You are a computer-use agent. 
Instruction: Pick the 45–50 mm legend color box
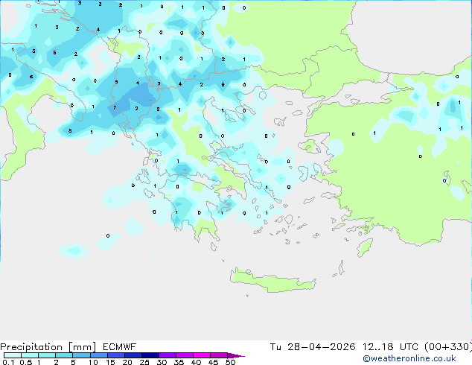[x=219, y=355]
